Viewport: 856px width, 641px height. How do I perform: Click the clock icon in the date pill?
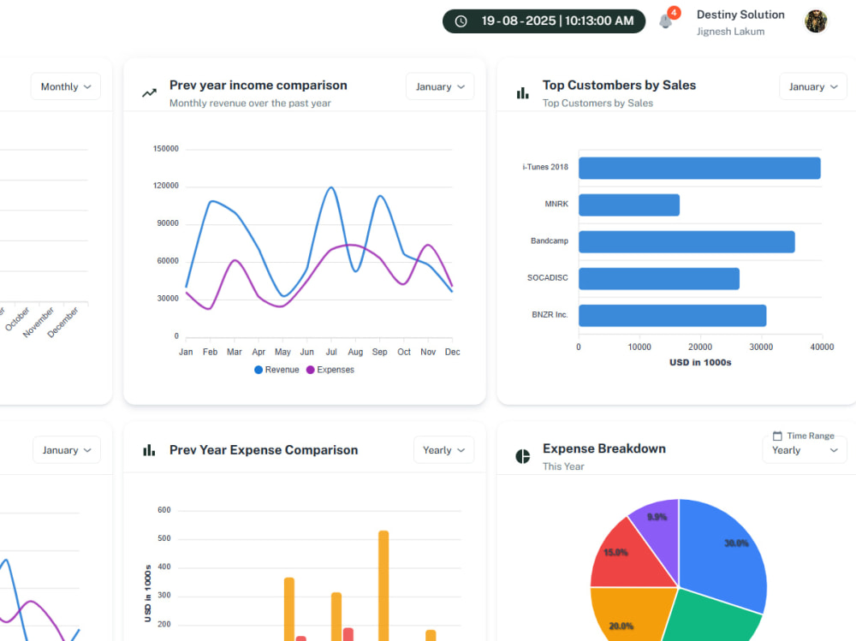(x=461, y=21)
